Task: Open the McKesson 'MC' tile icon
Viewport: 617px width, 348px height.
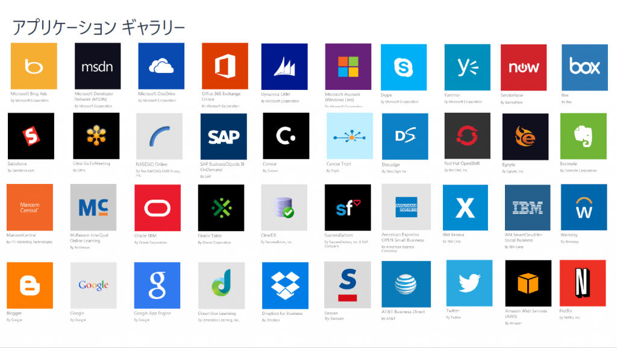Action: point(93,207)
